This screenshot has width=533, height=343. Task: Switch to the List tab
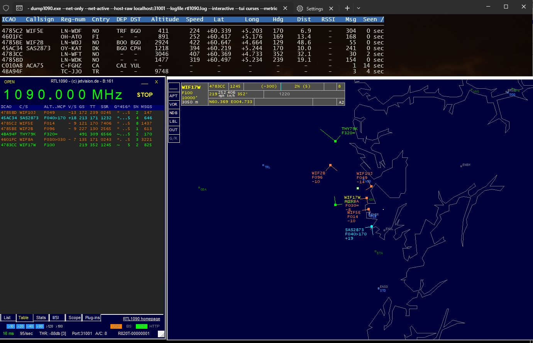coord(7,318)
